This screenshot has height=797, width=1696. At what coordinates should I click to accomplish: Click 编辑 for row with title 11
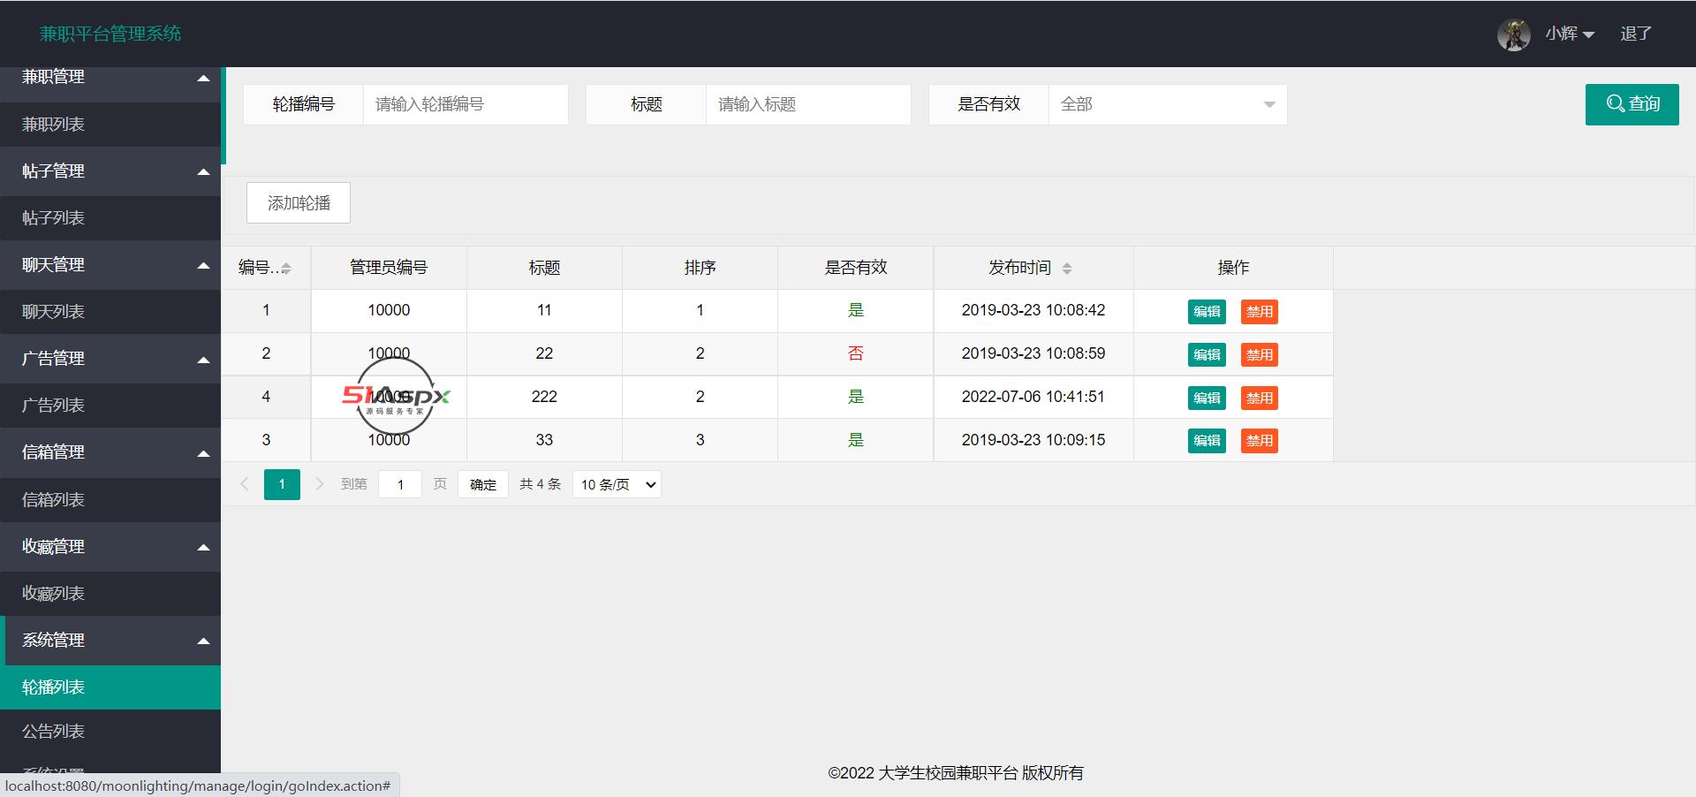coord(1207,311)
